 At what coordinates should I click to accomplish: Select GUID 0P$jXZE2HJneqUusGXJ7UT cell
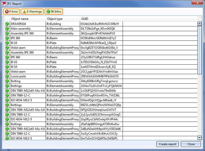pos(101,110)
